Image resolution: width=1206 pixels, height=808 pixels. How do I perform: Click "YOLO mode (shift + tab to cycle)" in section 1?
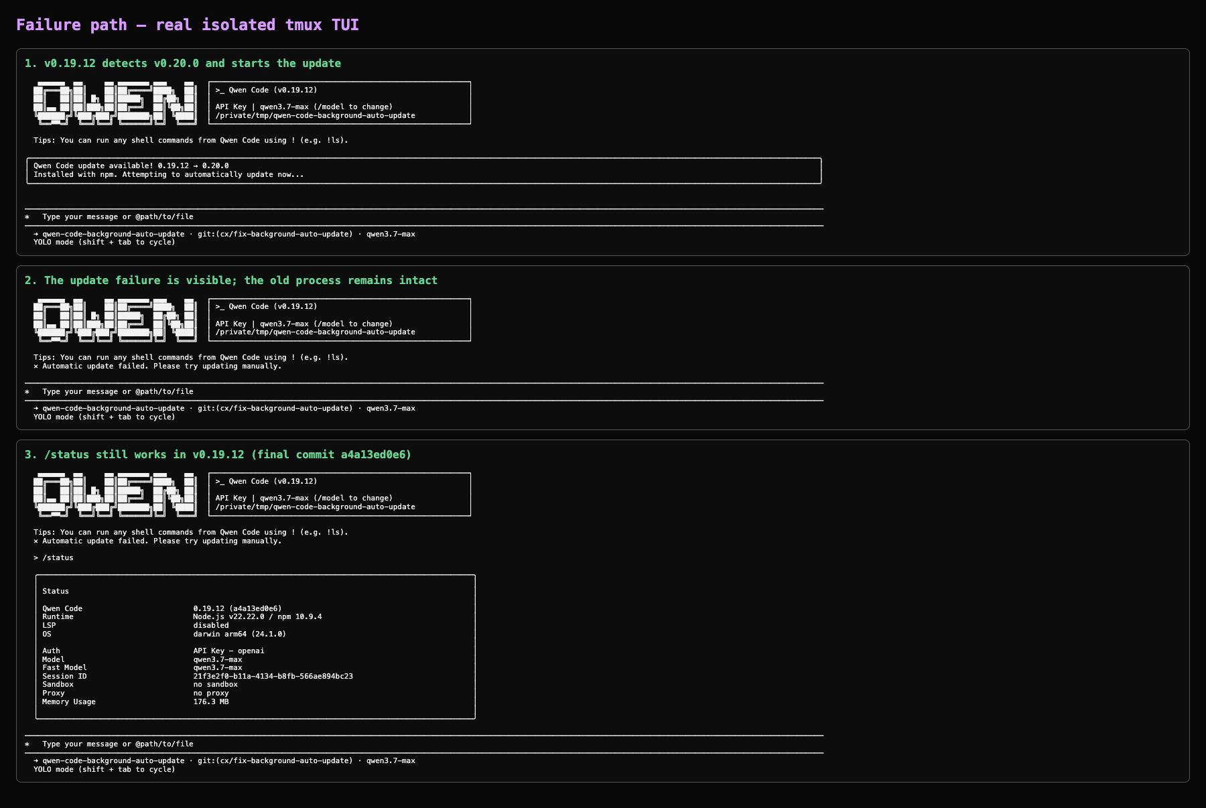coord(105,242)
